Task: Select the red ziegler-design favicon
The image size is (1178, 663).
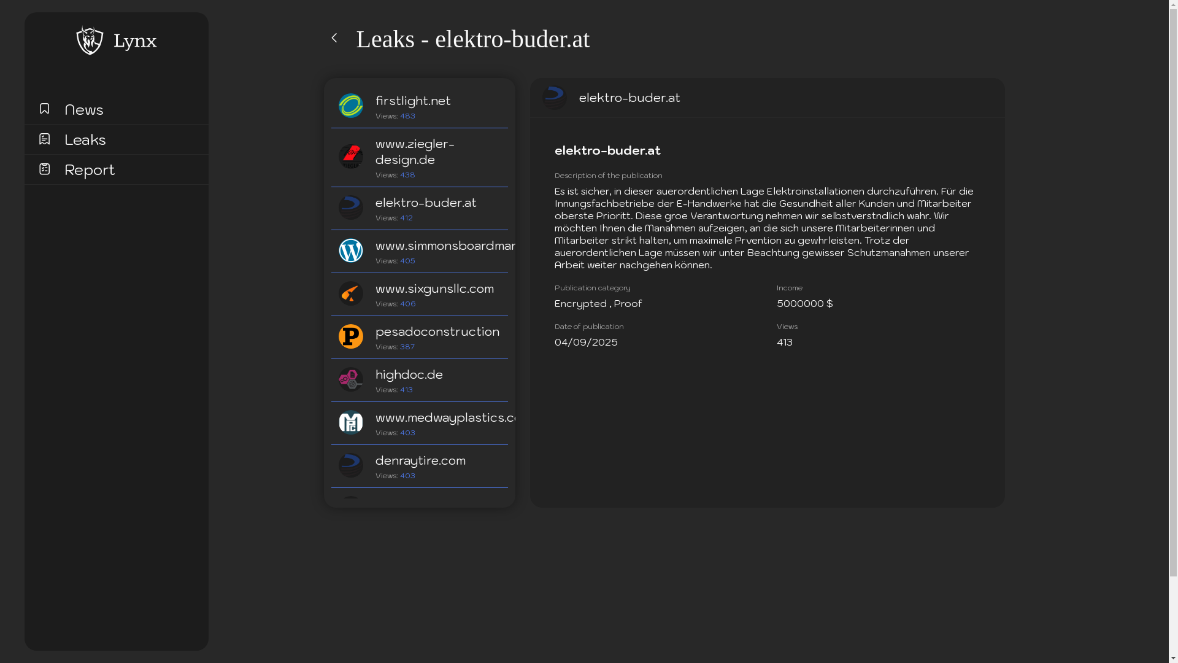Action: (350, 157)
